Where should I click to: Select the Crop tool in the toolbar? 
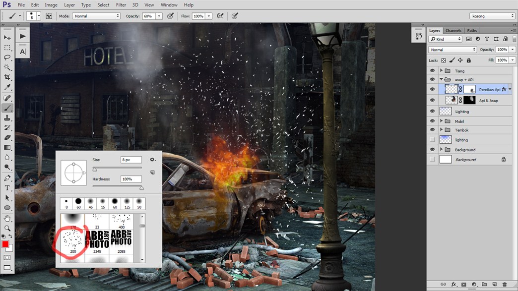tap(7, 77)
